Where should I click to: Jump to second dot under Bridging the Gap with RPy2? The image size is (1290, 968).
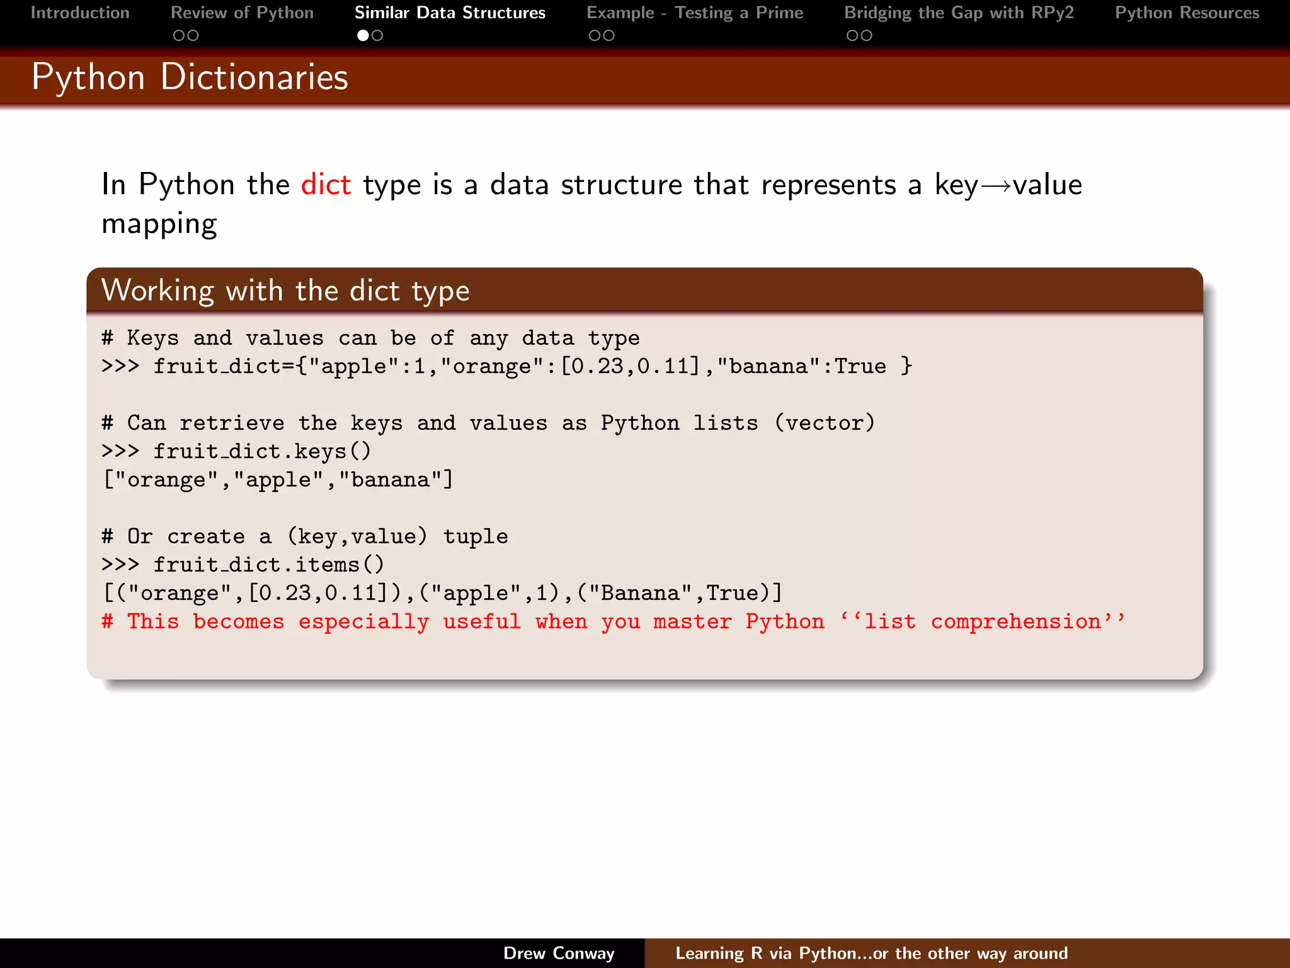click(x=867, y=36)
